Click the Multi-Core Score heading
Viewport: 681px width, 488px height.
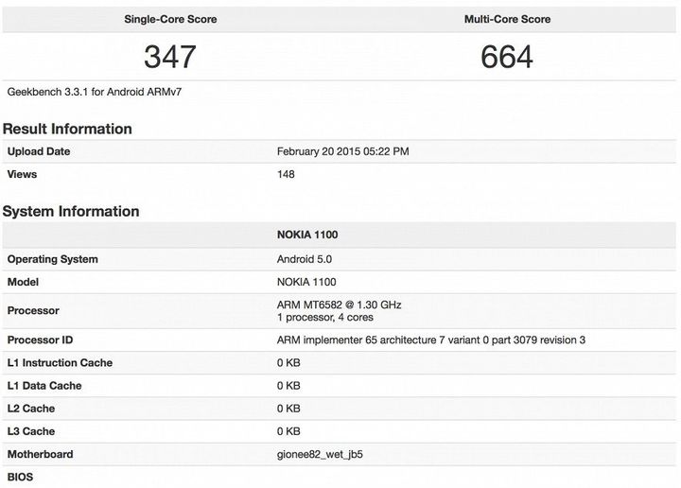pyautogui.click(x=507, y=19)
